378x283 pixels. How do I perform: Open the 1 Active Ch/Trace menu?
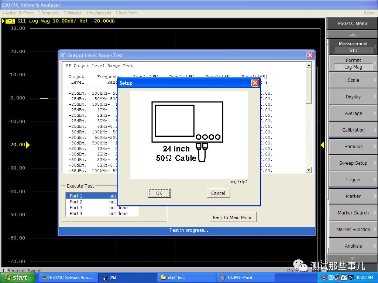[x=18, y=13]
